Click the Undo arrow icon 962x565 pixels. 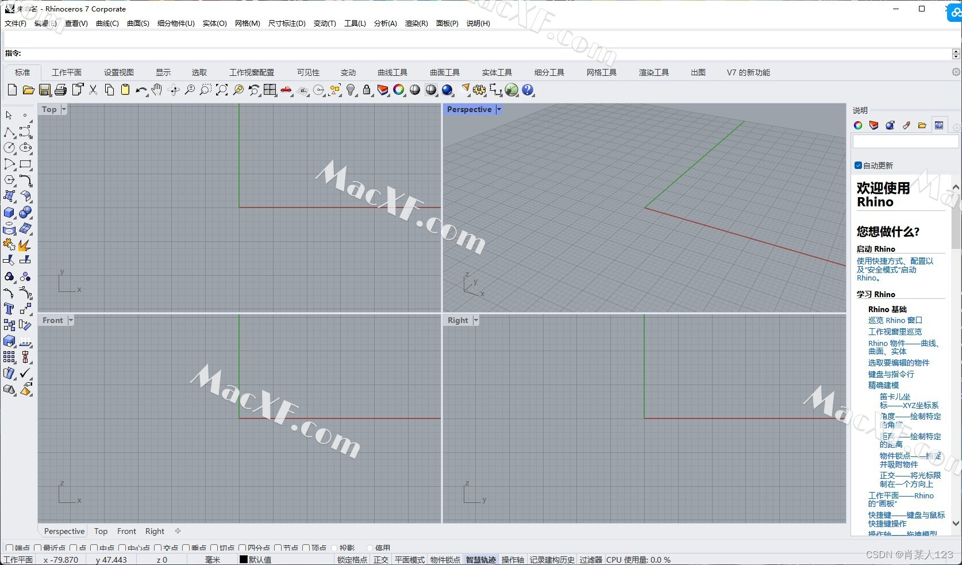point(141,90)
